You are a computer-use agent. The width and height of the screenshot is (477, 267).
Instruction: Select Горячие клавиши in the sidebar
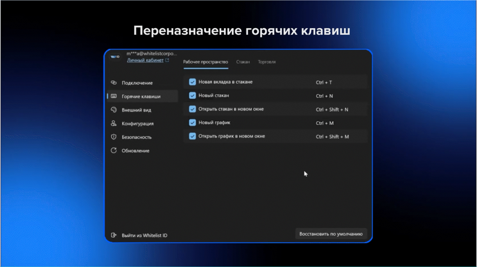142,96
